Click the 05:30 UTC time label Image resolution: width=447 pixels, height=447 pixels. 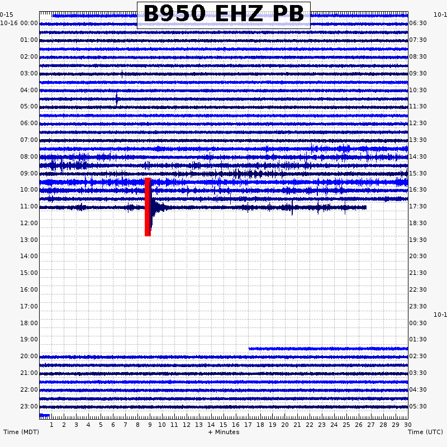418,406
